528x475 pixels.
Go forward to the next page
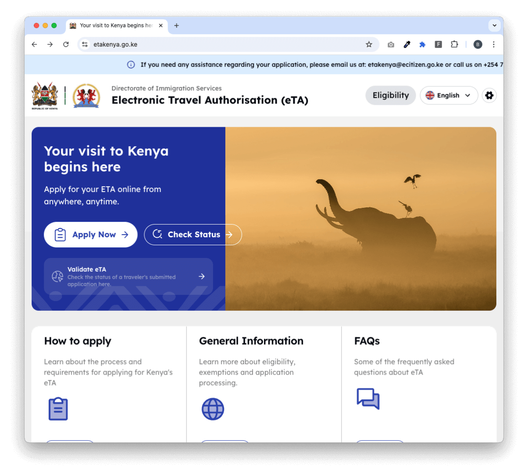coord(50,44)
